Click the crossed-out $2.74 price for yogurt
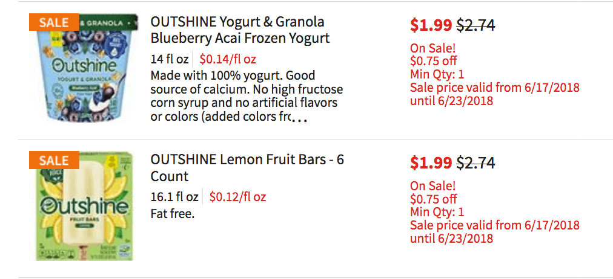This screenshot has width=613, height=279. [x=475, y=25]
